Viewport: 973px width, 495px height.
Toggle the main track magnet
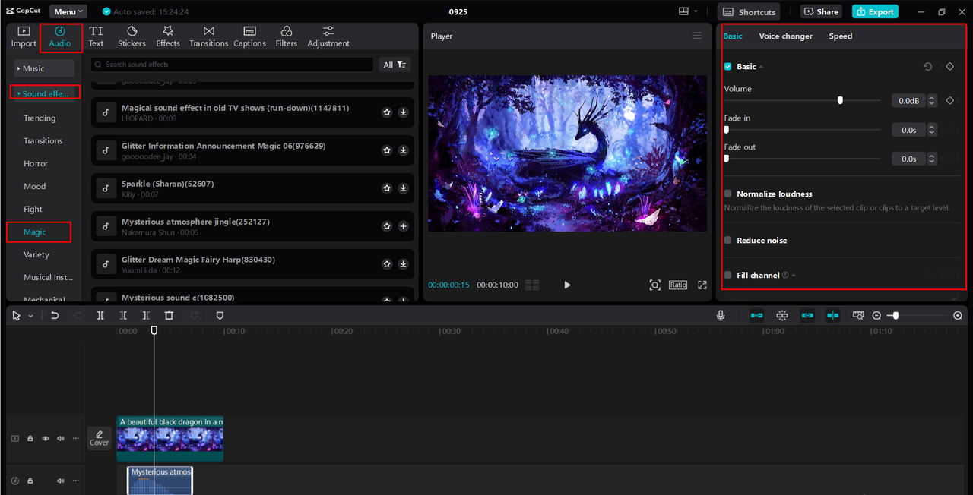pyautogui.click(x=757, y=315)
